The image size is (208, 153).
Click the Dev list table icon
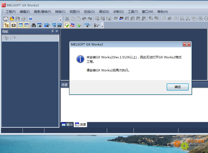click(54, 25)
